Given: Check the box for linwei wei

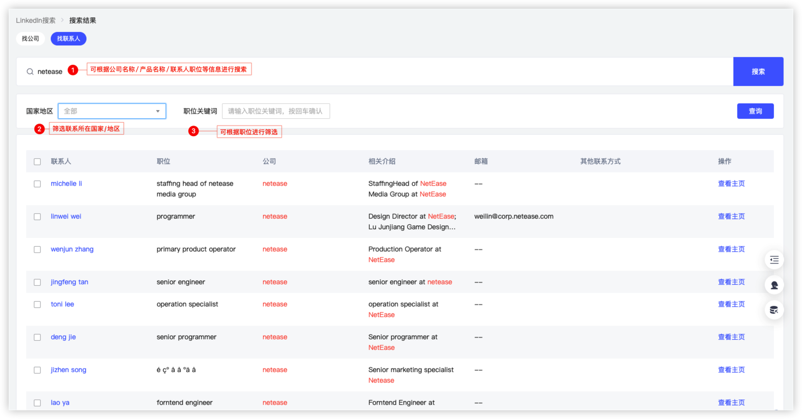Looking at the screenshot, I should click(37, 217).
